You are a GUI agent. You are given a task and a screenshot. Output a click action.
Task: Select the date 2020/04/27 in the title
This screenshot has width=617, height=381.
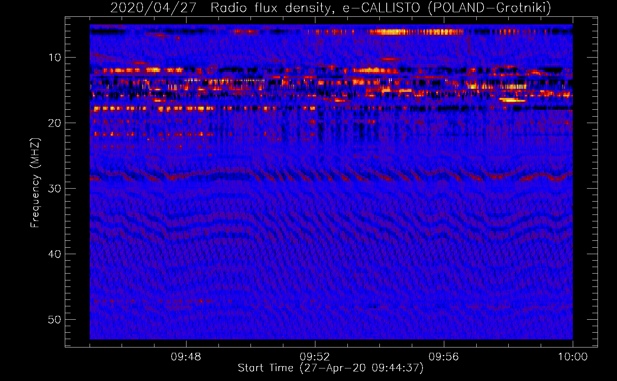(x=153, y=8)
